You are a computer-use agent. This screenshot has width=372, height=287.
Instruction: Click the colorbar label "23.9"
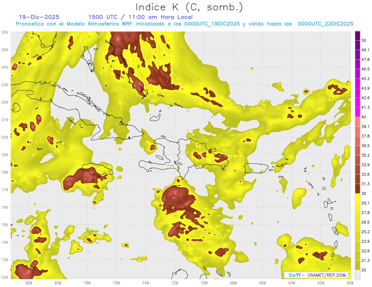click(x=365, y=241)
